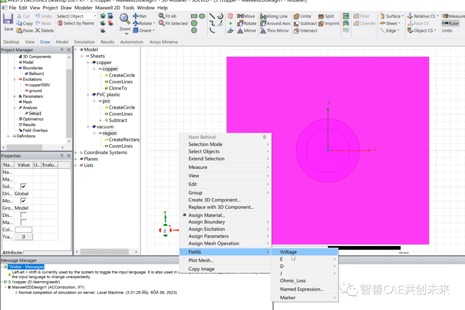The image size is (465, 310).
Task: Click Plot Mesh in the context menu
Action: click(x=201, y=260)
